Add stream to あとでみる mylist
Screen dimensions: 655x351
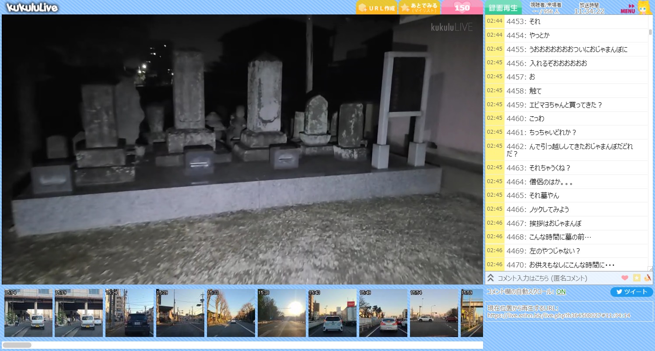point(419,7)
